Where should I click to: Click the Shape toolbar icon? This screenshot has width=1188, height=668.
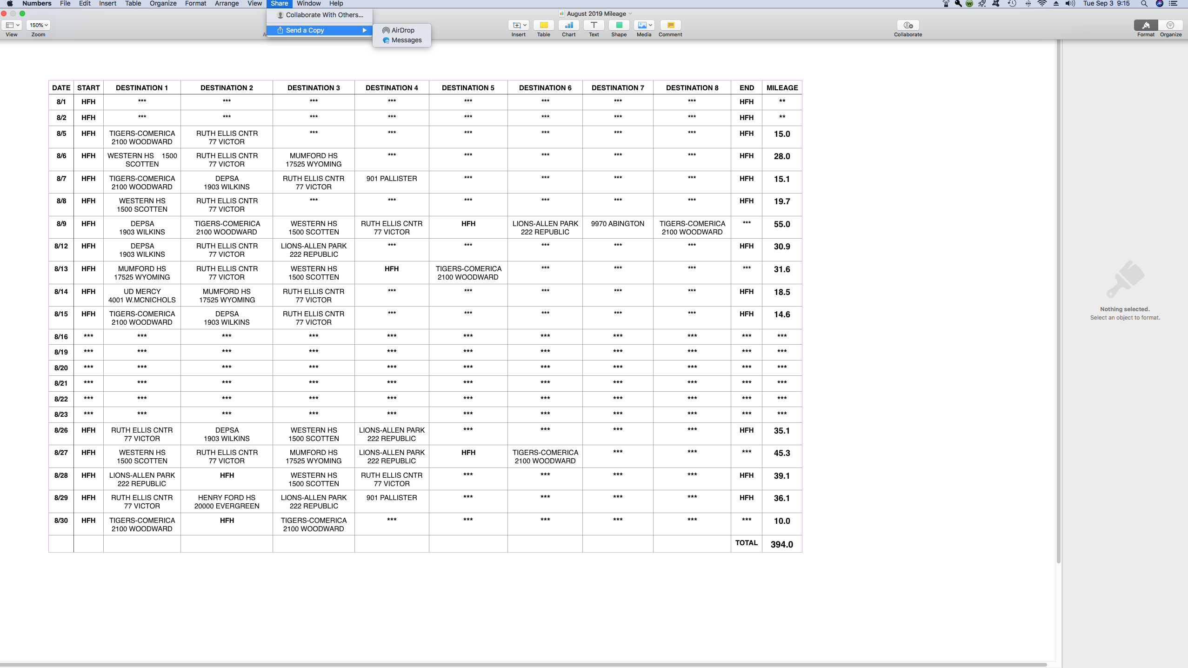(x=619, y=26)
